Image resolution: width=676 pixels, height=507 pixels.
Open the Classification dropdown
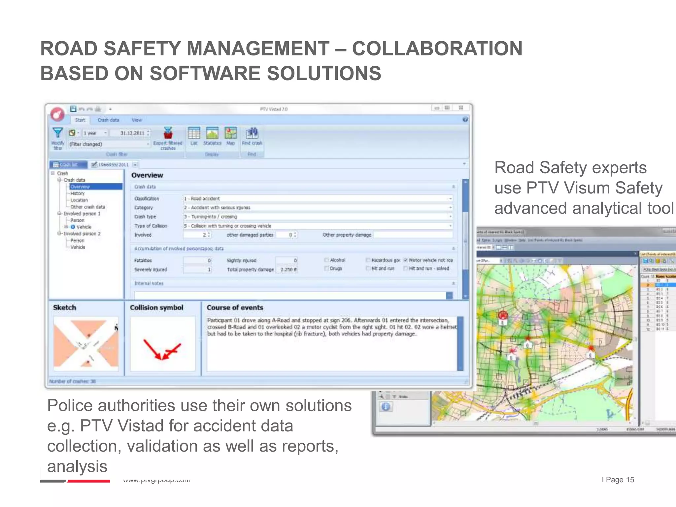[450, 198]
